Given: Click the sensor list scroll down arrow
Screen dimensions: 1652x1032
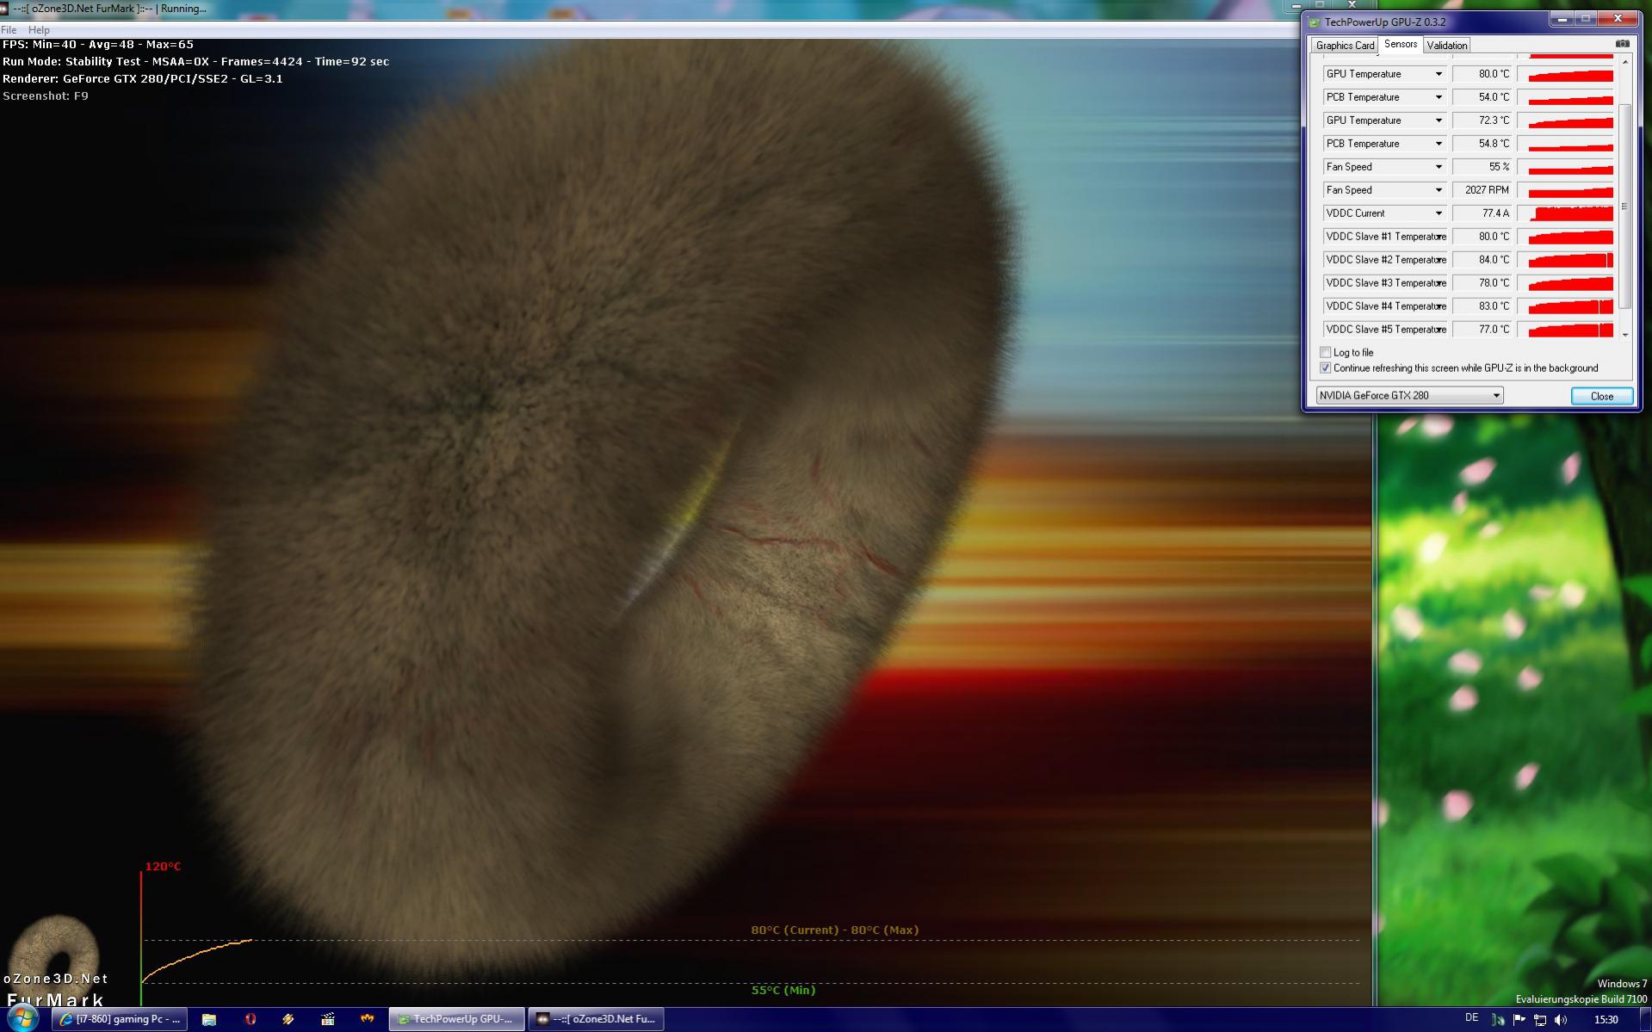Looking at the screenshot, I should (1624, 335).
